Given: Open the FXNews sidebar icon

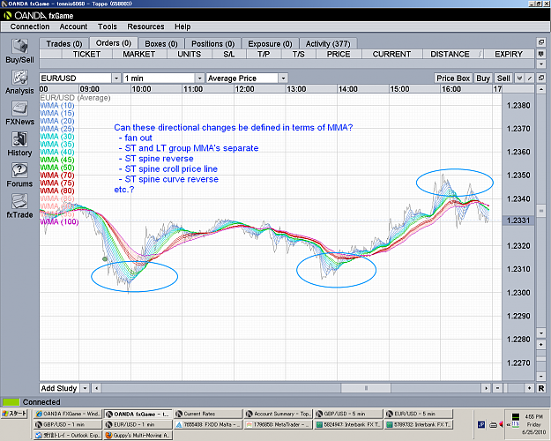Looking at the screenshot, I should (x=19, y=113).
